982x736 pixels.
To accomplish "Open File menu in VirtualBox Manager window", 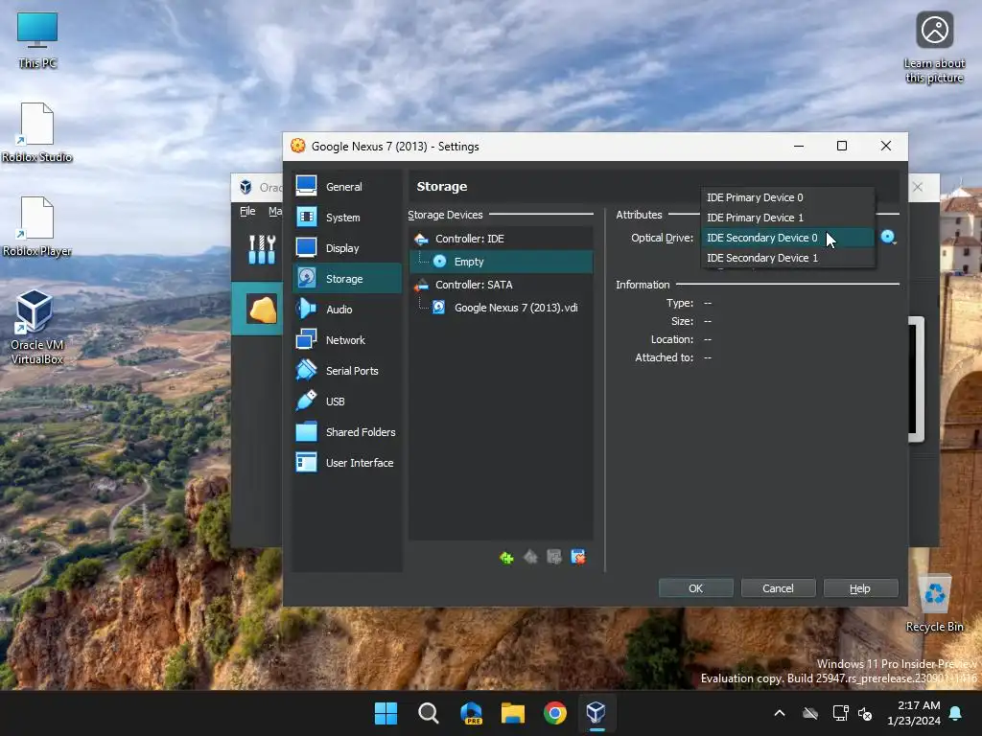I will (x=247, y=211).
